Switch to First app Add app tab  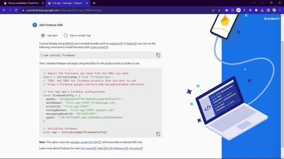67,3
